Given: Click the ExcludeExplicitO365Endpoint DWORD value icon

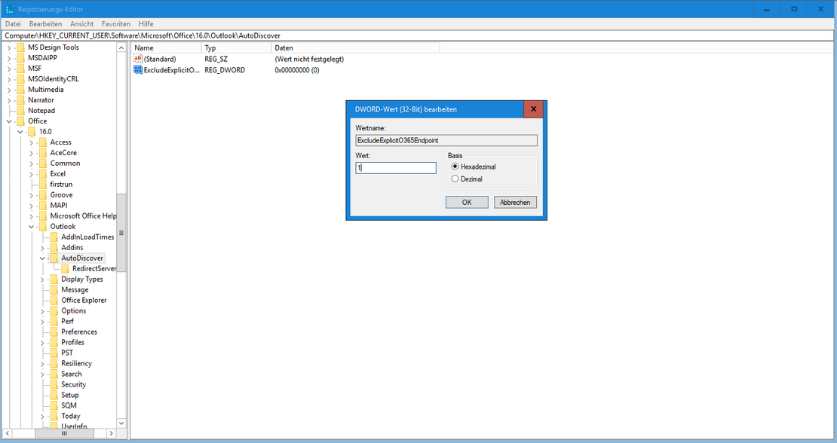Looking at the screenshot, I should tap(137, 70).
